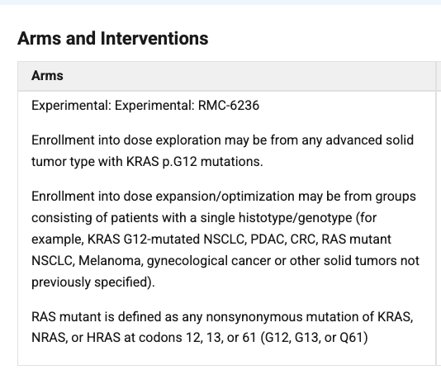Click the light blue bar at top
Viewport: 441px width, 370px height.
coord(220,2)
